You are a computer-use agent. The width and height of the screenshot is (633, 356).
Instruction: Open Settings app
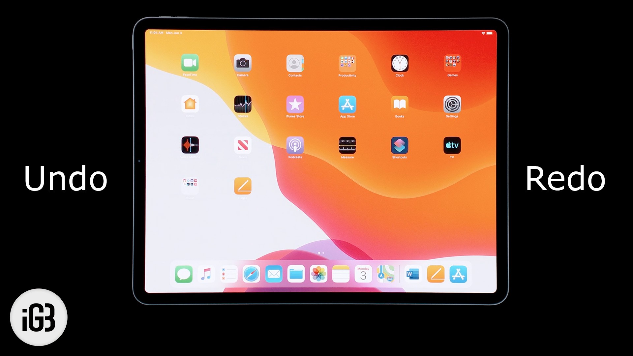click(x=452, y=105)
